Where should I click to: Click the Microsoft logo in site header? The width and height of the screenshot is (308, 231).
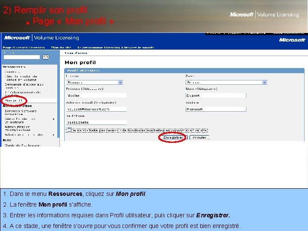tap(292, 40)
